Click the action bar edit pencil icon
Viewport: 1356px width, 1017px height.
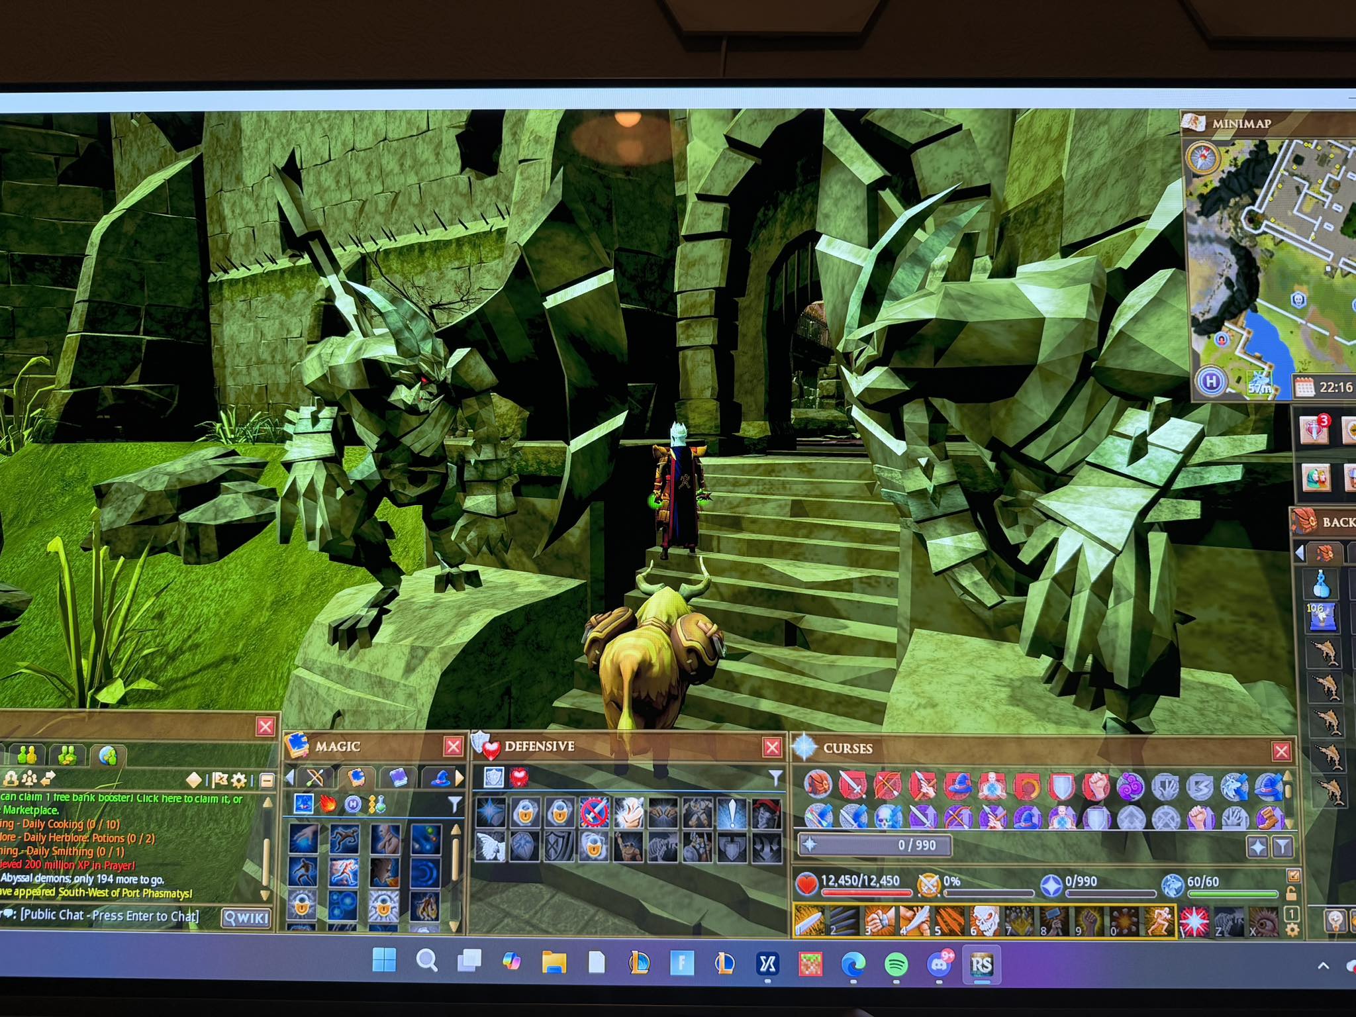pyautogui.click(x=1293, y=875)
